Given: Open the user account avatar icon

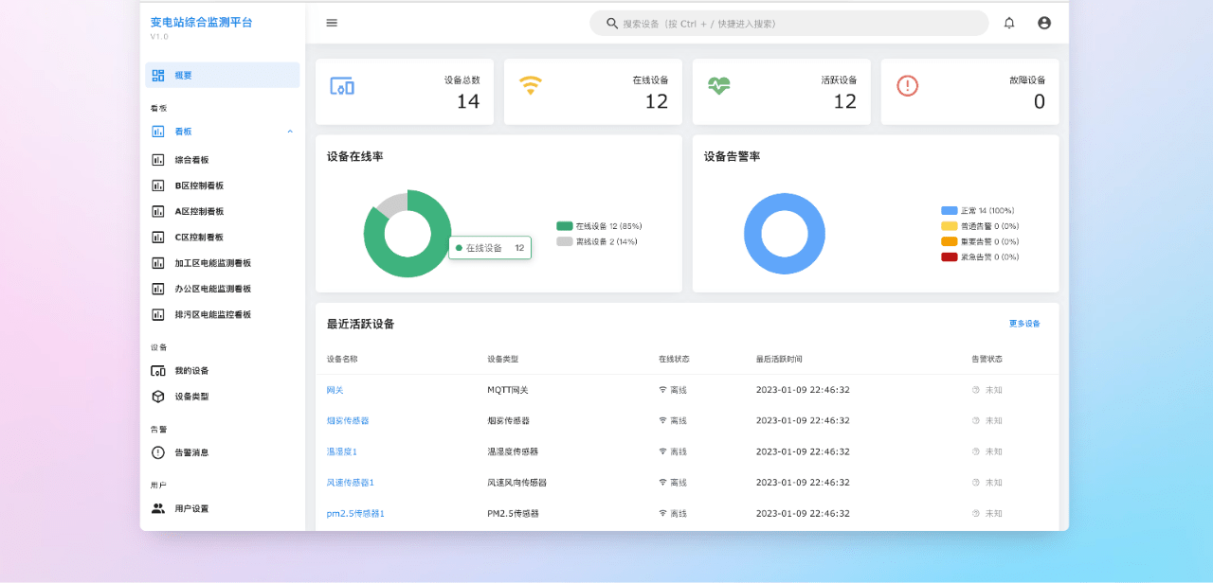Looking at the screenshot, I should [1044, 23].
